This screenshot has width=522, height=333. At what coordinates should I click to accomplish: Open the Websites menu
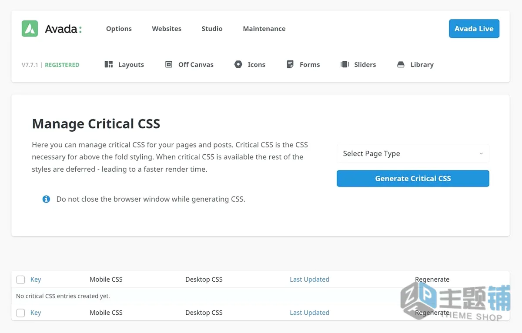pos(167,29)
